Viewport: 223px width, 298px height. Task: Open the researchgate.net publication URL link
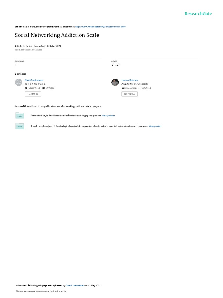click(x=100, y=27)
